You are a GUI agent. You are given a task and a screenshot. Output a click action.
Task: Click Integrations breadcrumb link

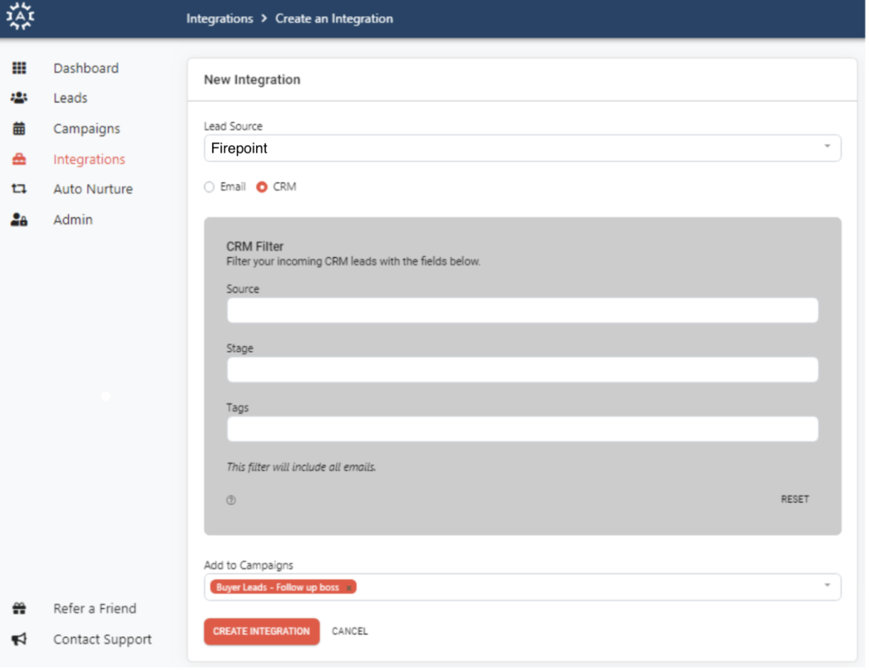pyautogui.click(x=220, y=19)
